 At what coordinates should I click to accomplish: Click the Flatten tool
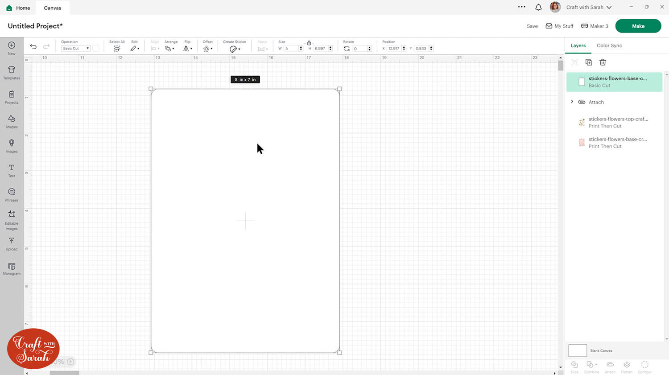[x=627, y=367]
